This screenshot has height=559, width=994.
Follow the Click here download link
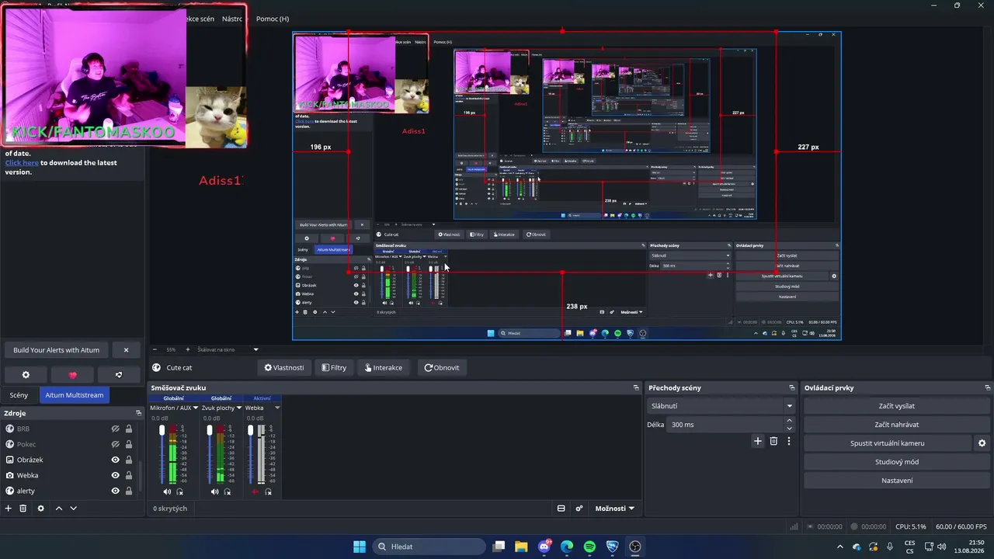(x=22, y=163)
